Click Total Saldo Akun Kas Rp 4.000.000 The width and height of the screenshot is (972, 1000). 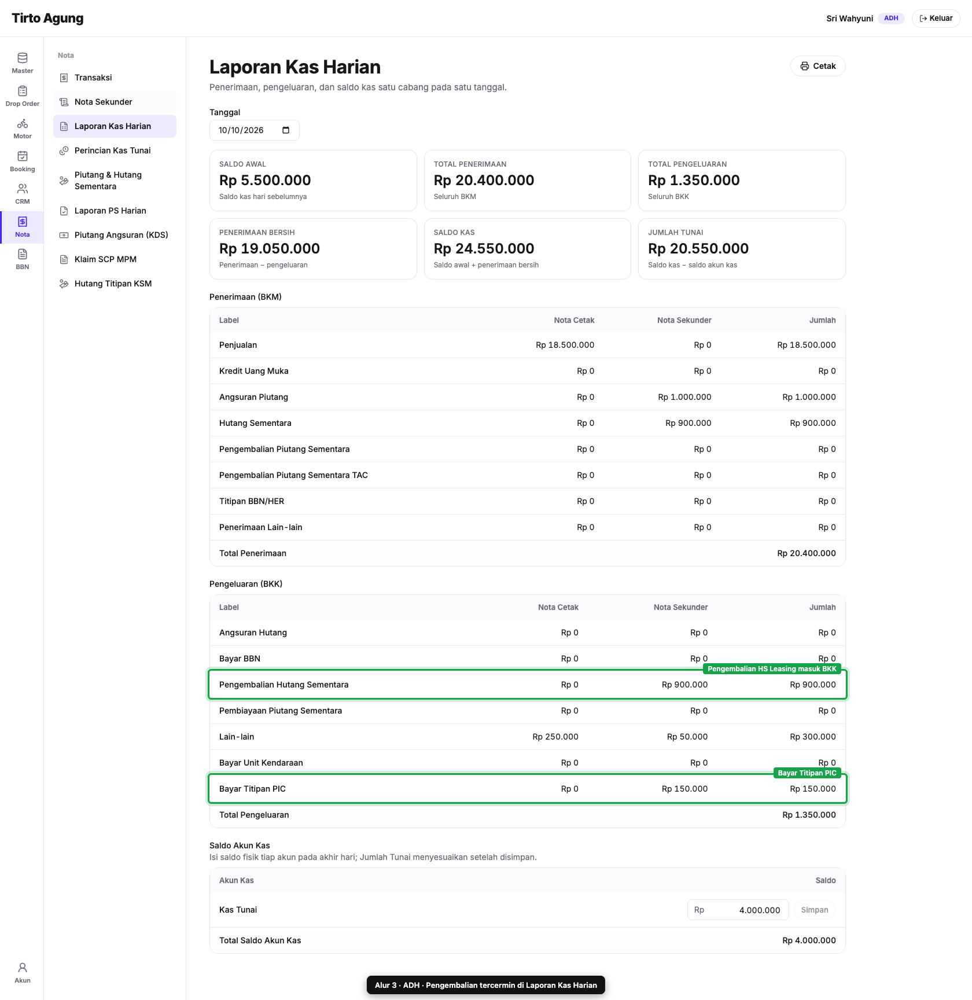(809, 940)
